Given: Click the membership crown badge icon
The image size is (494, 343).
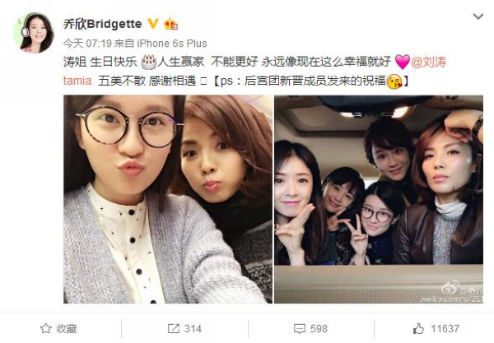Looking at the screenshot, I should click(170, 24).
